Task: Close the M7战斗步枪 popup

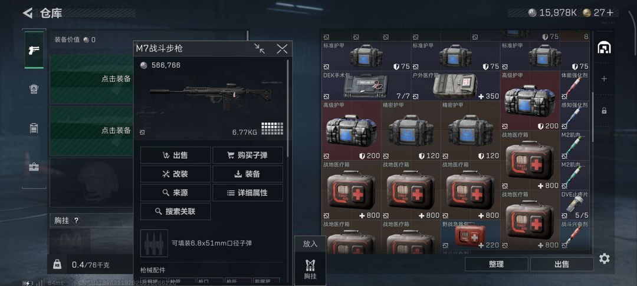Action: click(x=282, y=49)
